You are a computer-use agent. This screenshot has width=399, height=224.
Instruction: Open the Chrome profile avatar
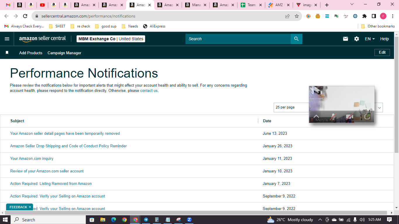383,16
